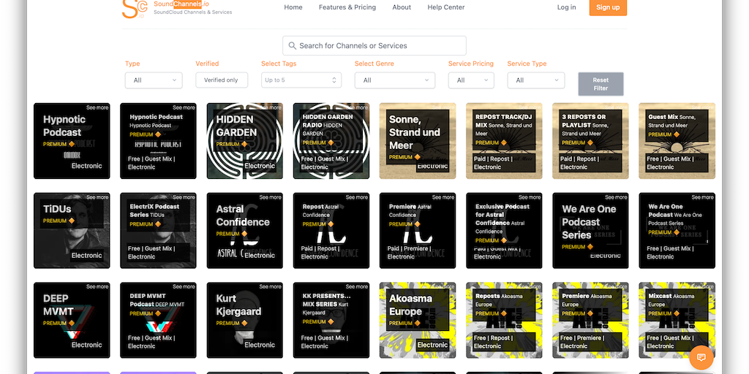Open the Repost Astral Confidence service card
This screenshot has height=374, width=749.
pos(331,230)
